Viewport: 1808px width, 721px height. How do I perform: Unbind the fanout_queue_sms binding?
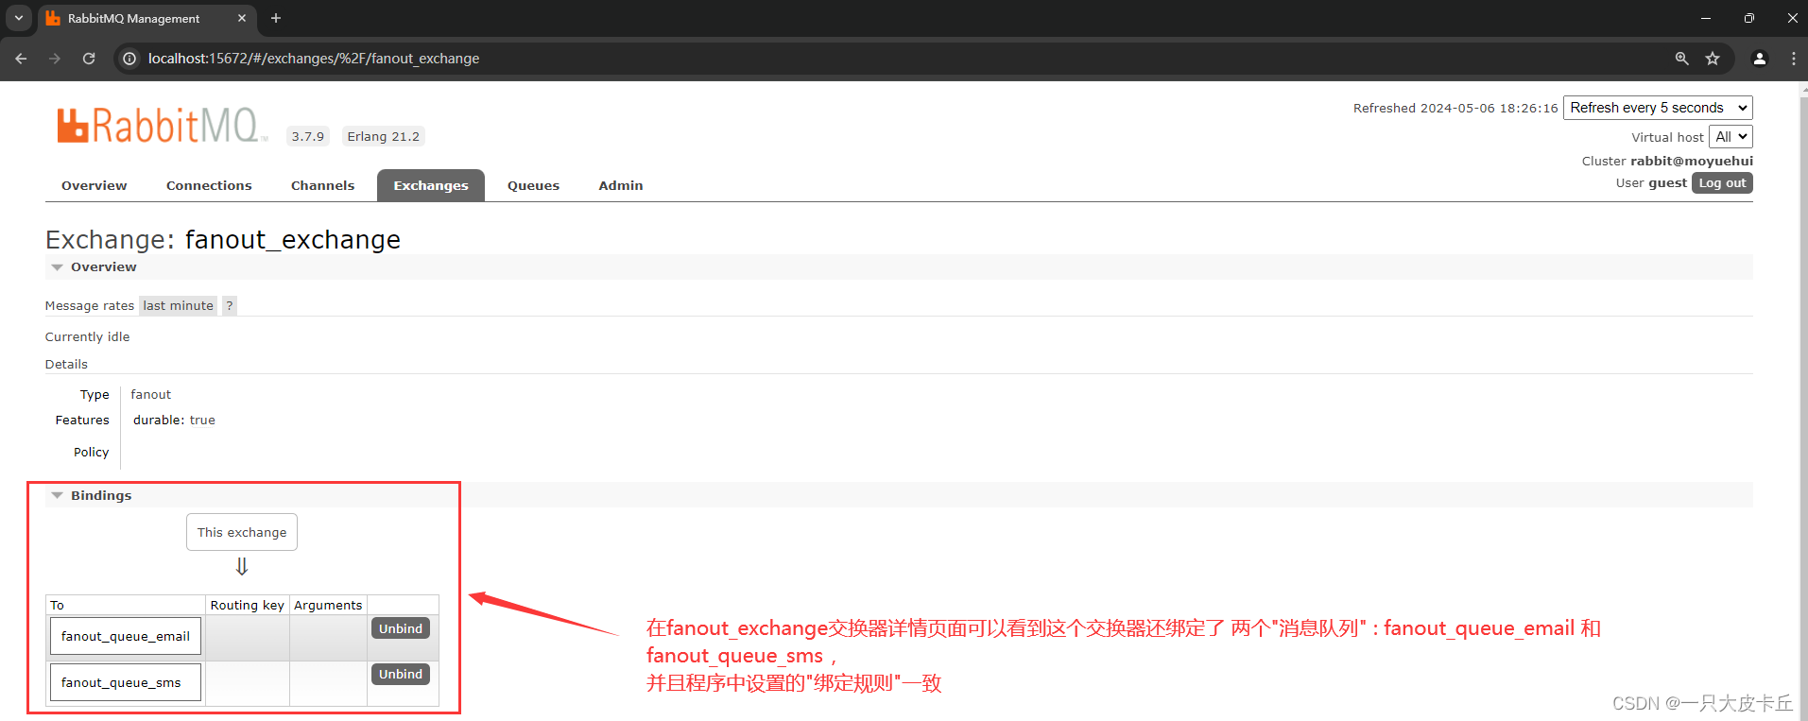[401, 674]
